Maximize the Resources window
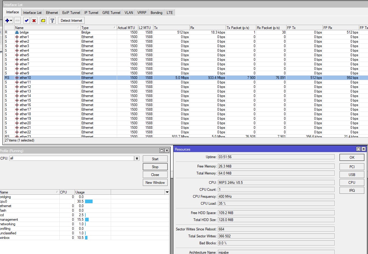 click(x=359, y=149)
